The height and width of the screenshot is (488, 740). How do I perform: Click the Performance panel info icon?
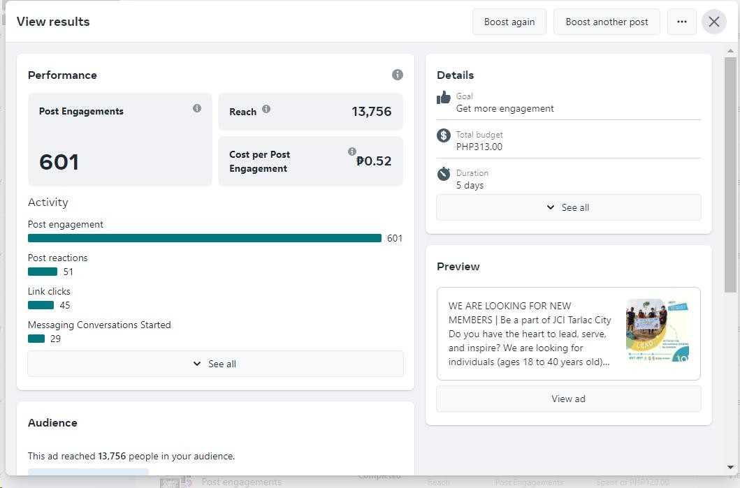[397, 75]
